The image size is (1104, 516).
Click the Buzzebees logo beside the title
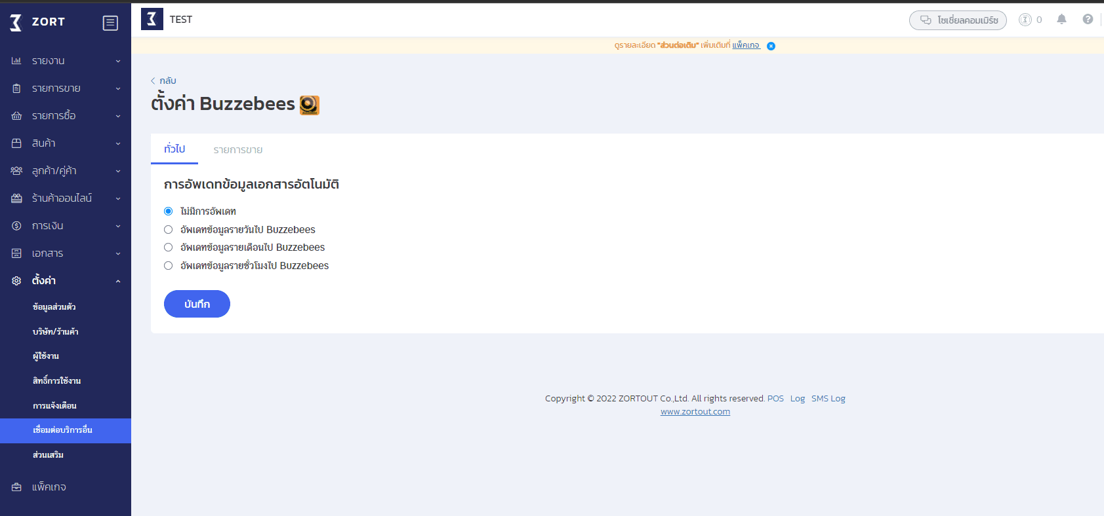(x=310, y=105)
